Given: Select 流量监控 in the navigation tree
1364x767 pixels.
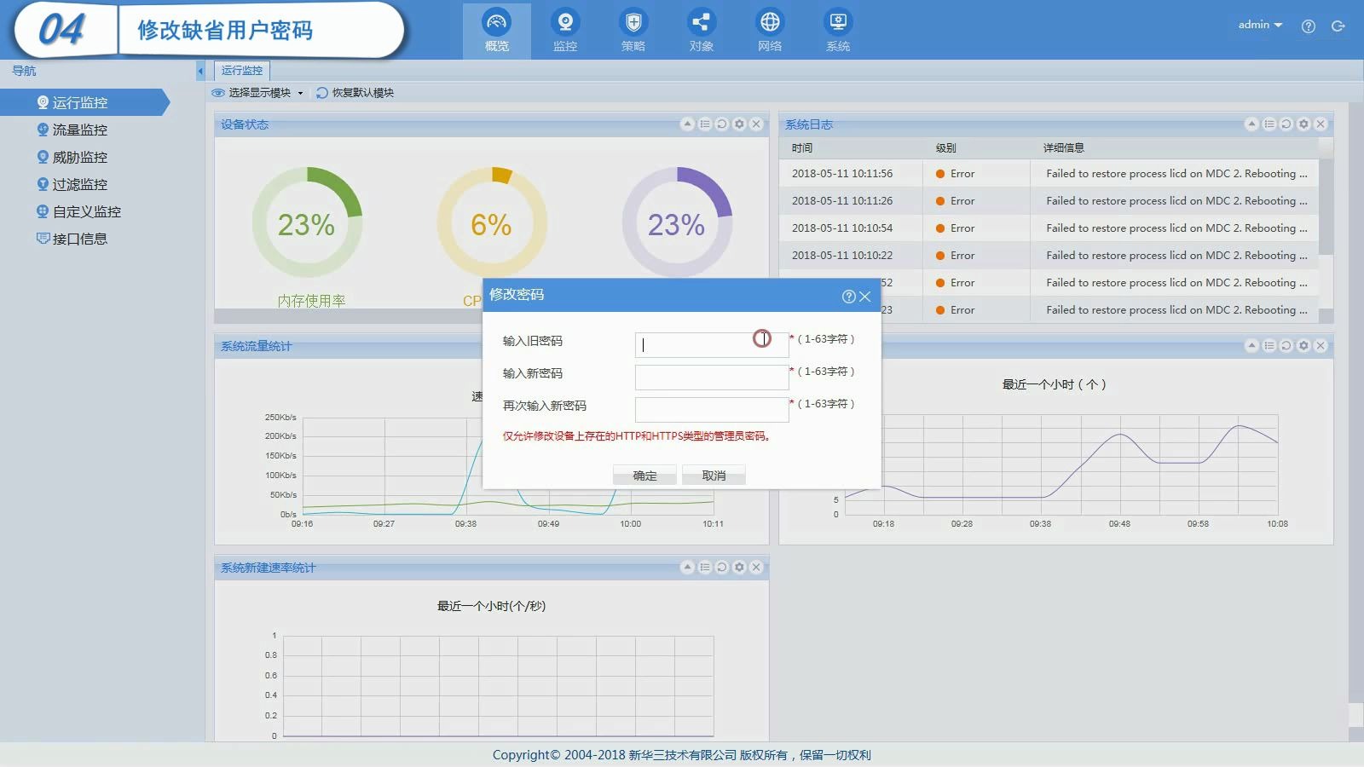Looking at the screenshot, I should click(x=80, y=130).
